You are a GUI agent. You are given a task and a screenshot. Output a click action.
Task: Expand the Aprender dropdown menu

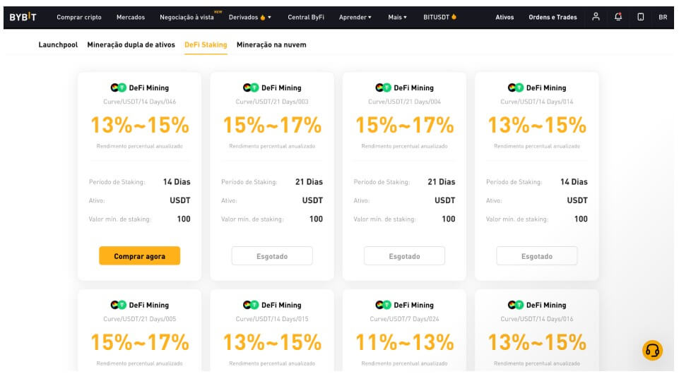pos(355,18)
